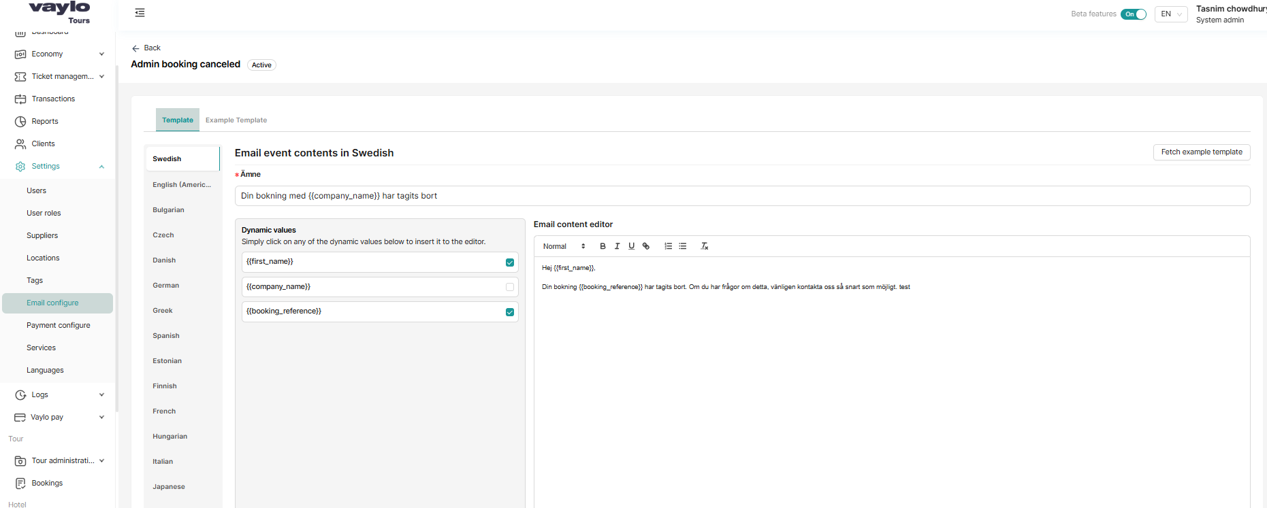Collapse the Settings menu chevron
The height and width of the screenshot is (508, 1267).
click(x=101, y=167)
